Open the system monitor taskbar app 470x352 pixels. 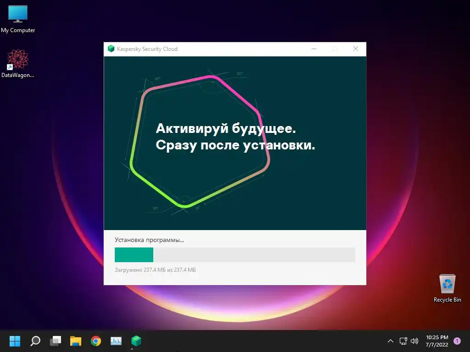[x=116, y=341]
